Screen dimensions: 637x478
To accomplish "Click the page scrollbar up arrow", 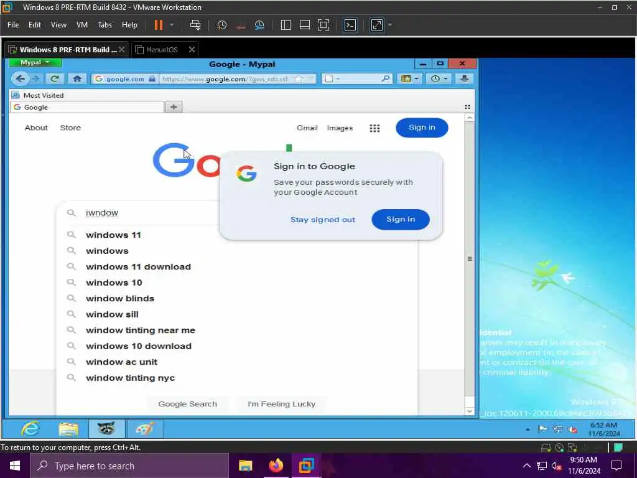I will coord(470,118).
